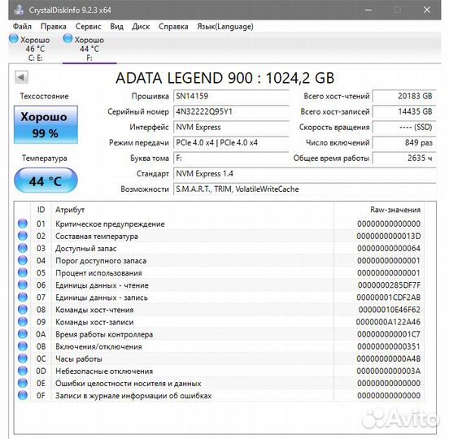Select the Составная температура row
This screenshot has width=449, height=439.
(x=220, y=236)
